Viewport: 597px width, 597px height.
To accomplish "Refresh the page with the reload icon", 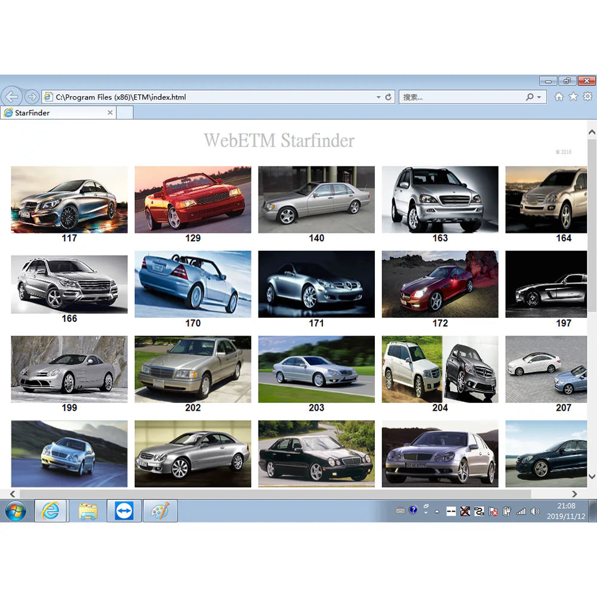I will click(389, 97).
